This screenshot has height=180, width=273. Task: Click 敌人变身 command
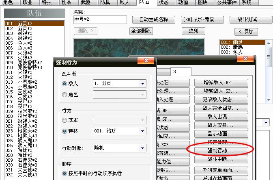pos(221,126)
